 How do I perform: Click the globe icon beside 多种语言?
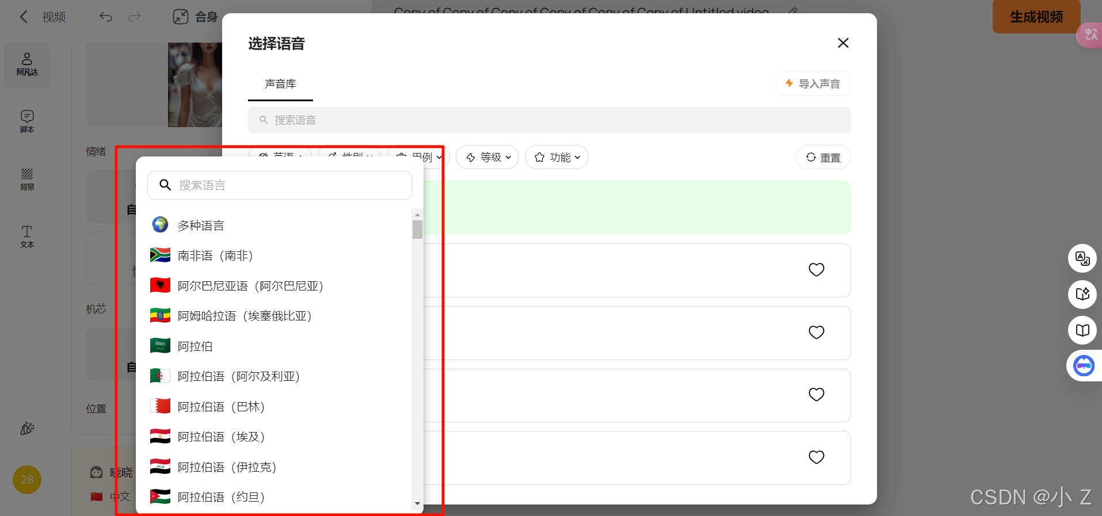(x=160, y=224)
